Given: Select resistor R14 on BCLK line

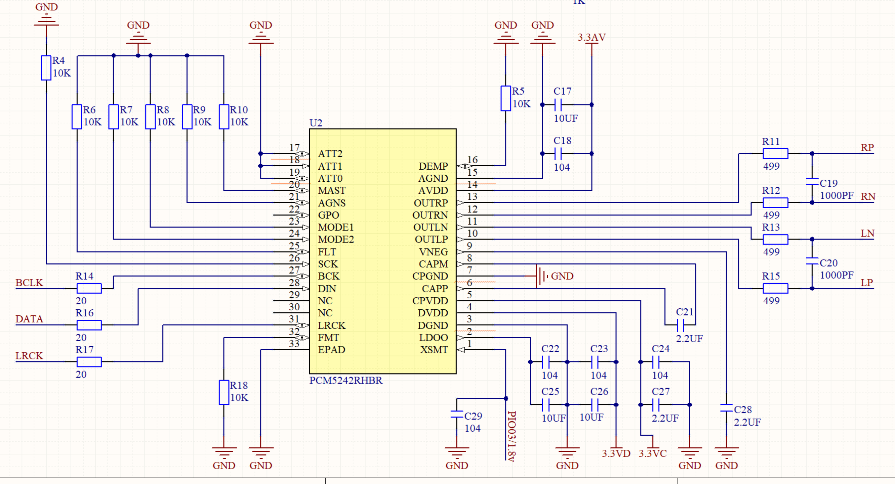Looking at the screenshot, I should pos(89,288).
